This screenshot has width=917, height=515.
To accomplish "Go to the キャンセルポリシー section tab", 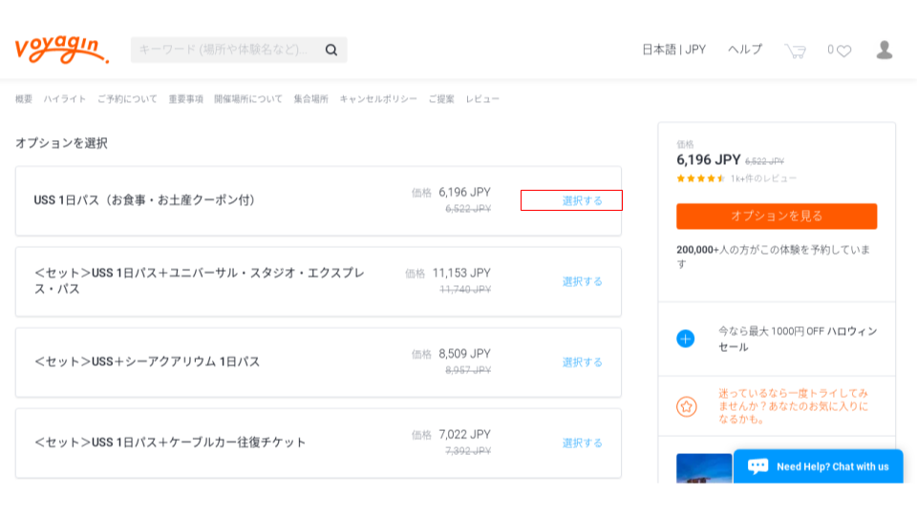I will pyautogui.click(x=378, y=99).
